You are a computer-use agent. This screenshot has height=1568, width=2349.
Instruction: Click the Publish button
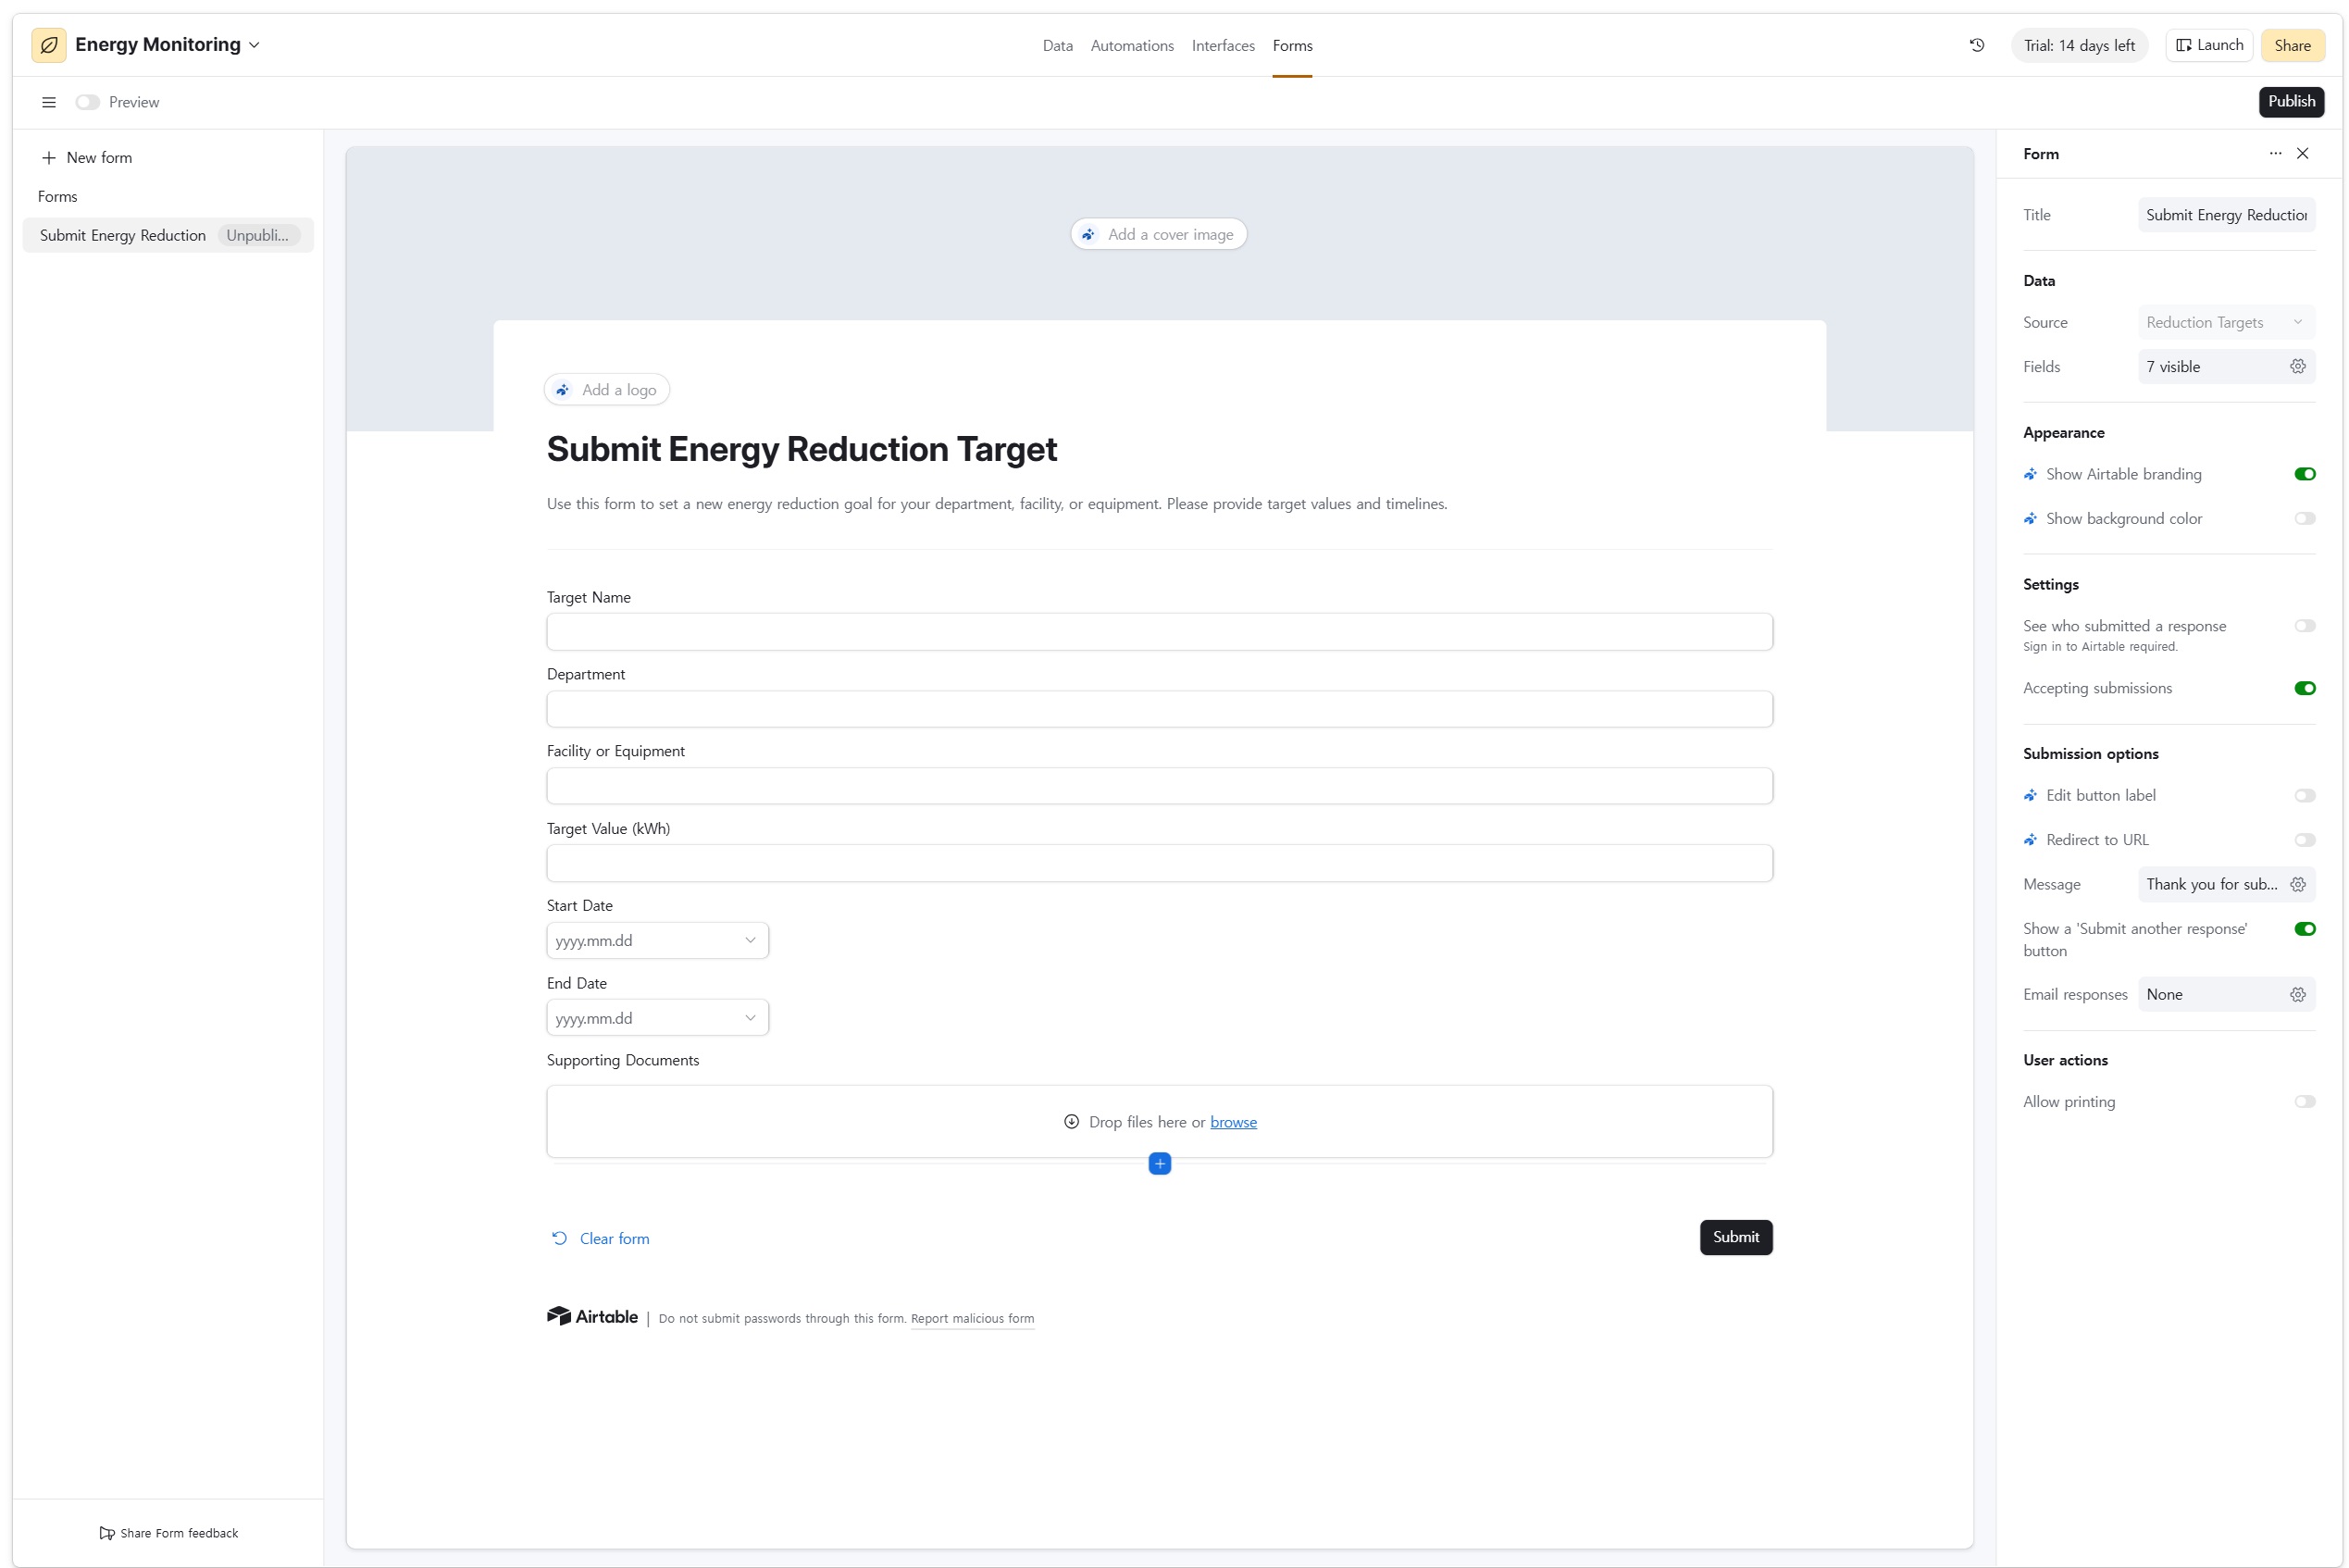[x=2290, y=101]
